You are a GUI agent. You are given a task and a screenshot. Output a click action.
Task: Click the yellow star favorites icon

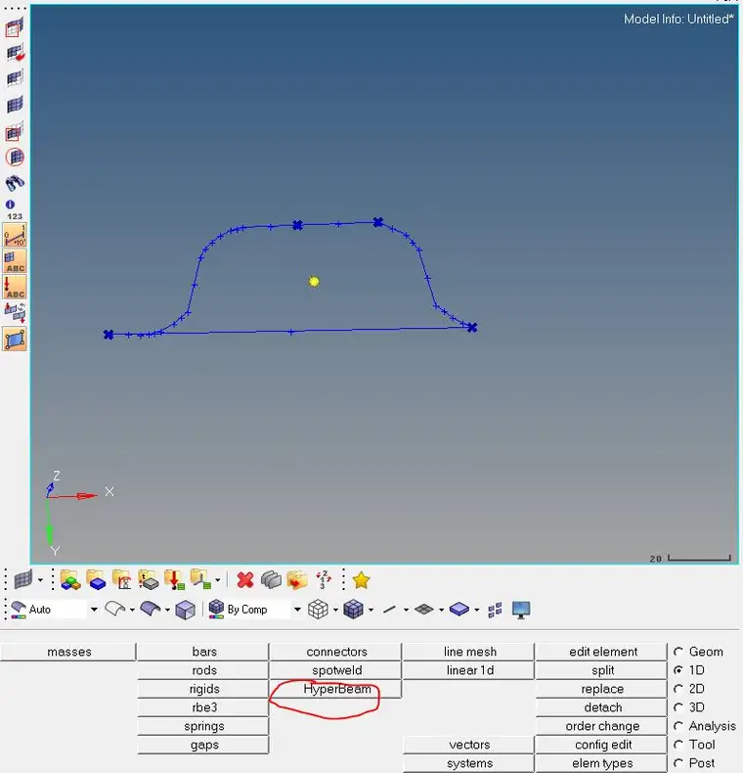[x=361, y=580]
